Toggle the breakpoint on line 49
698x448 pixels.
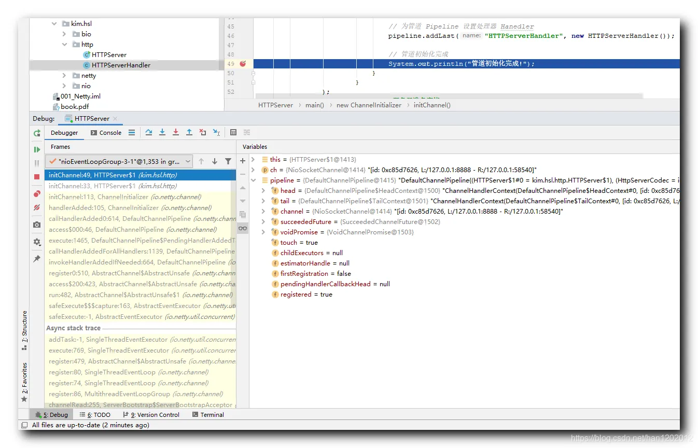click(x=243, y=64)
